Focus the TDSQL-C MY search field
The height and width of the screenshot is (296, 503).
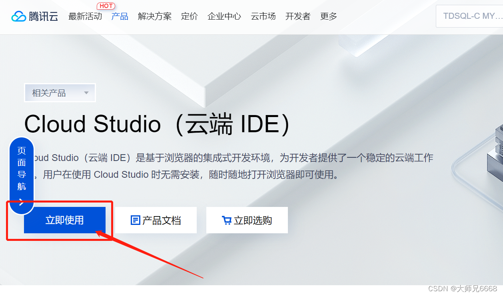tap(469, 16)
